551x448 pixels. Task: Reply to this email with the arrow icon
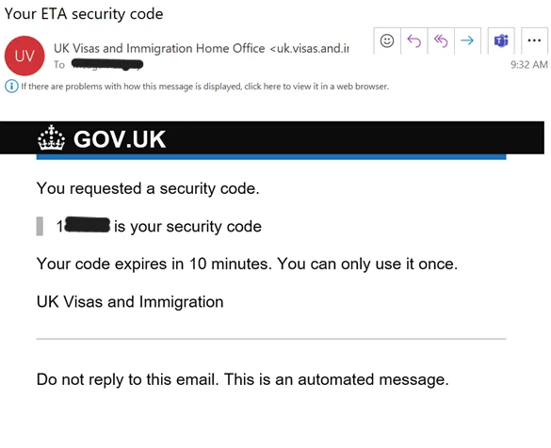(413, 40)
